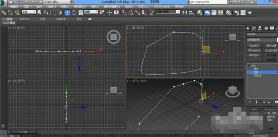Select the Select and Rotate tool

(74, 13)
